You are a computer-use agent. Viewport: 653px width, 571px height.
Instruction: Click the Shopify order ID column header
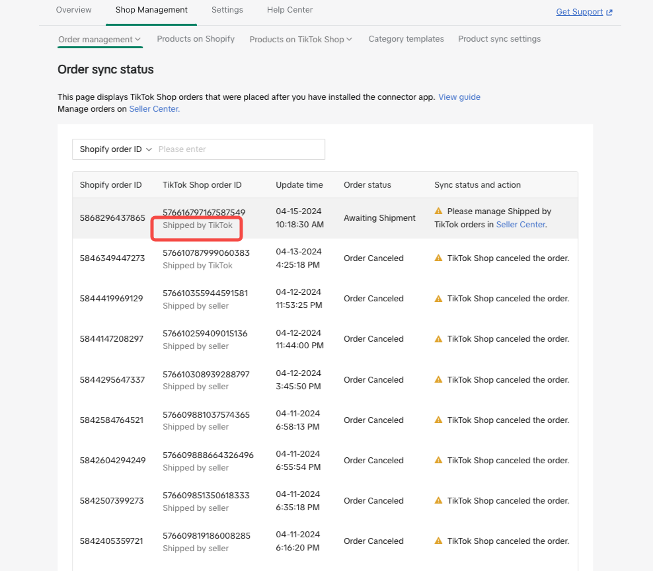[x=111, y=185]
